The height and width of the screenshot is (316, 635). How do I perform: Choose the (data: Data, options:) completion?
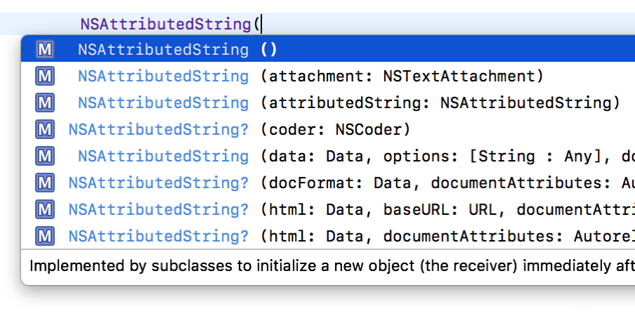[328, 156]
